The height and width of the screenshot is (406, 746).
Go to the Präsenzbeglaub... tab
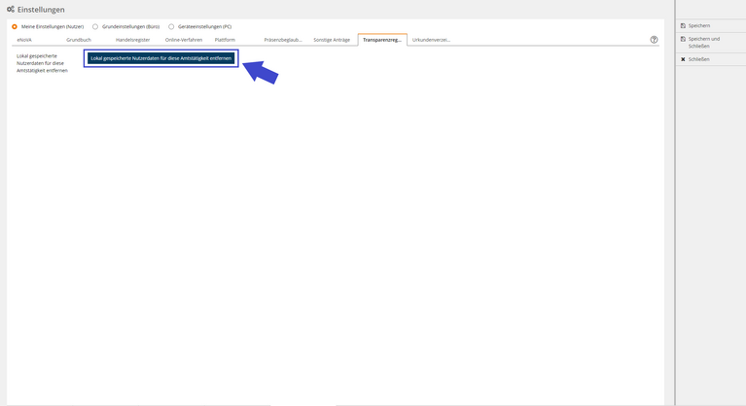283,40
